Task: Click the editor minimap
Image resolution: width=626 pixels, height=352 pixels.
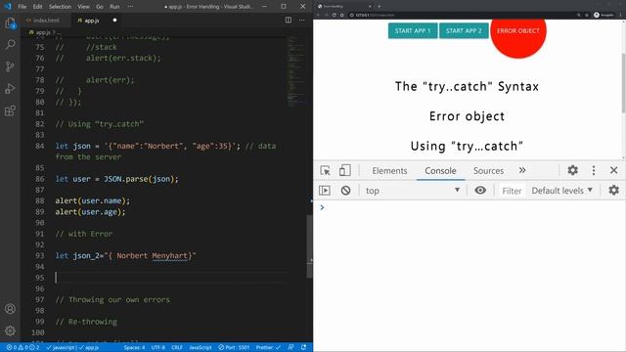Action: [295, 71]
